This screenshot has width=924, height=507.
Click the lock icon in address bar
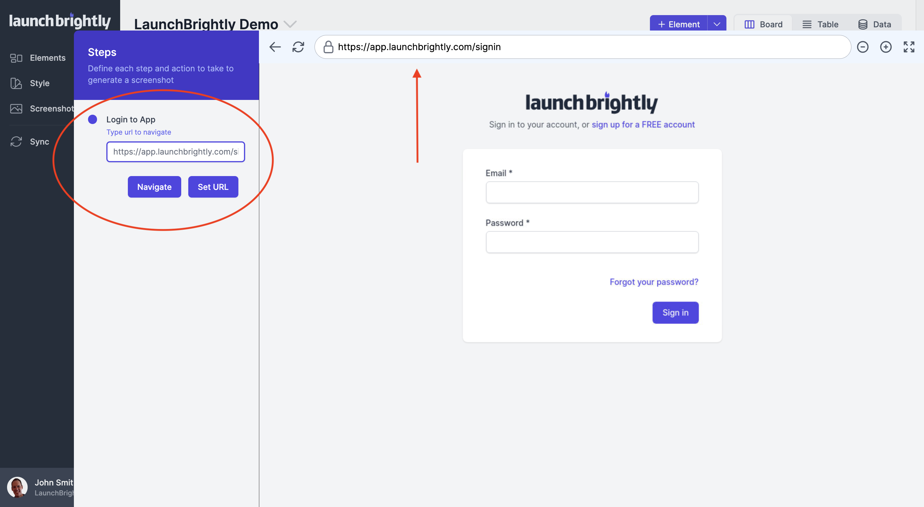pyautogui.click(x=328, y=47)
